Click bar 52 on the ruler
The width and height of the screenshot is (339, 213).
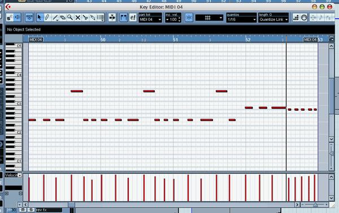(x=248, y=40)
